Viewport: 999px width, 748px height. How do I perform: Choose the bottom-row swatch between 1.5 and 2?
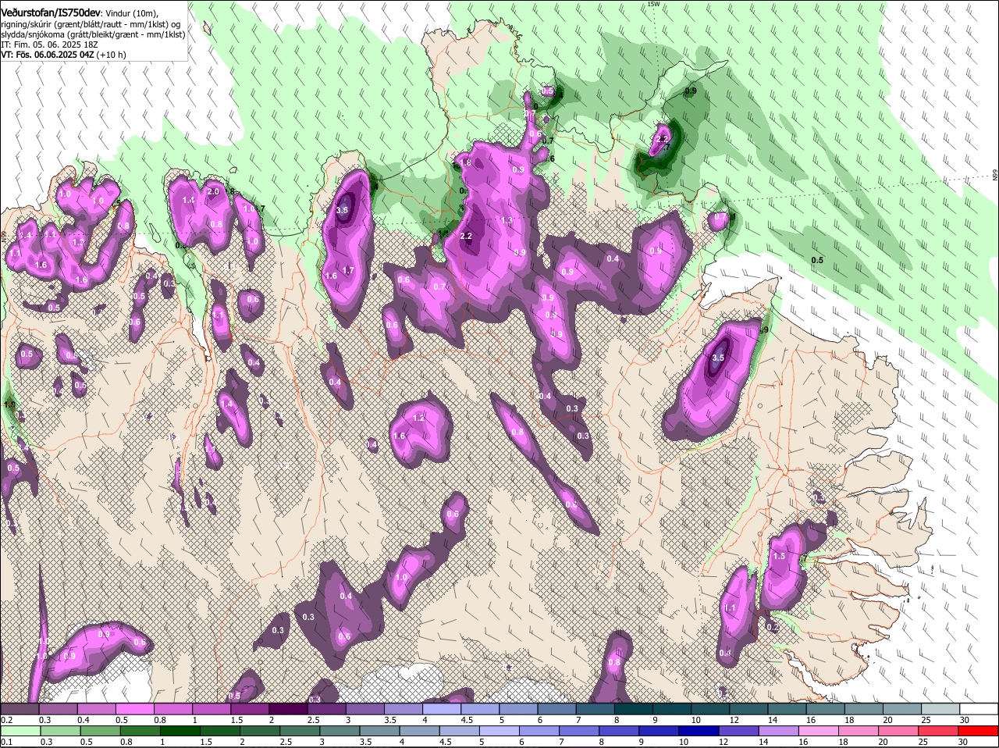222,731
